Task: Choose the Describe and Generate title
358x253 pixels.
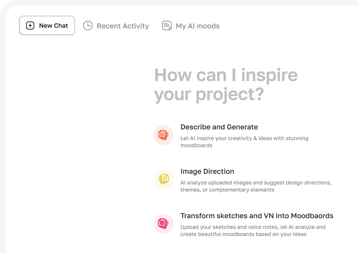Action: point(219,127)
